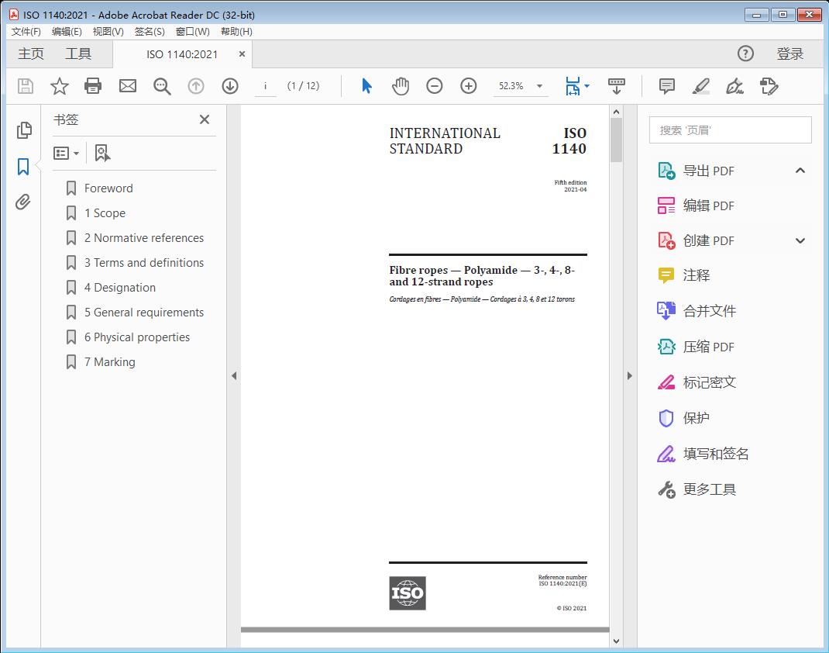This screenshot has height=653, width=829.
Task: Expand the 创建 PDF section
Action: tap(800, 240)
